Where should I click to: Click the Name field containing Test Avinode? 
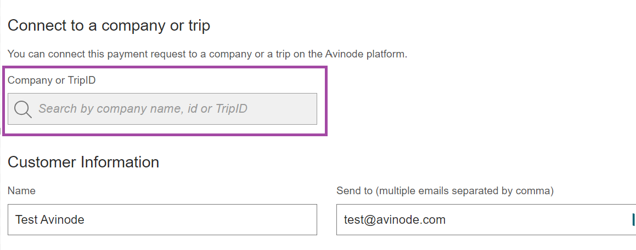point(162,219)
